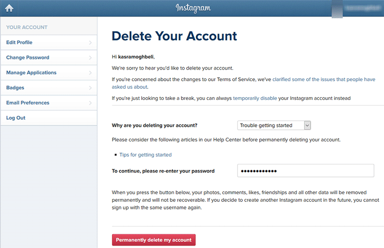The image size is (384, 248).
Task: Open the 'Trouble getting started' combo box
Action: 274,125
